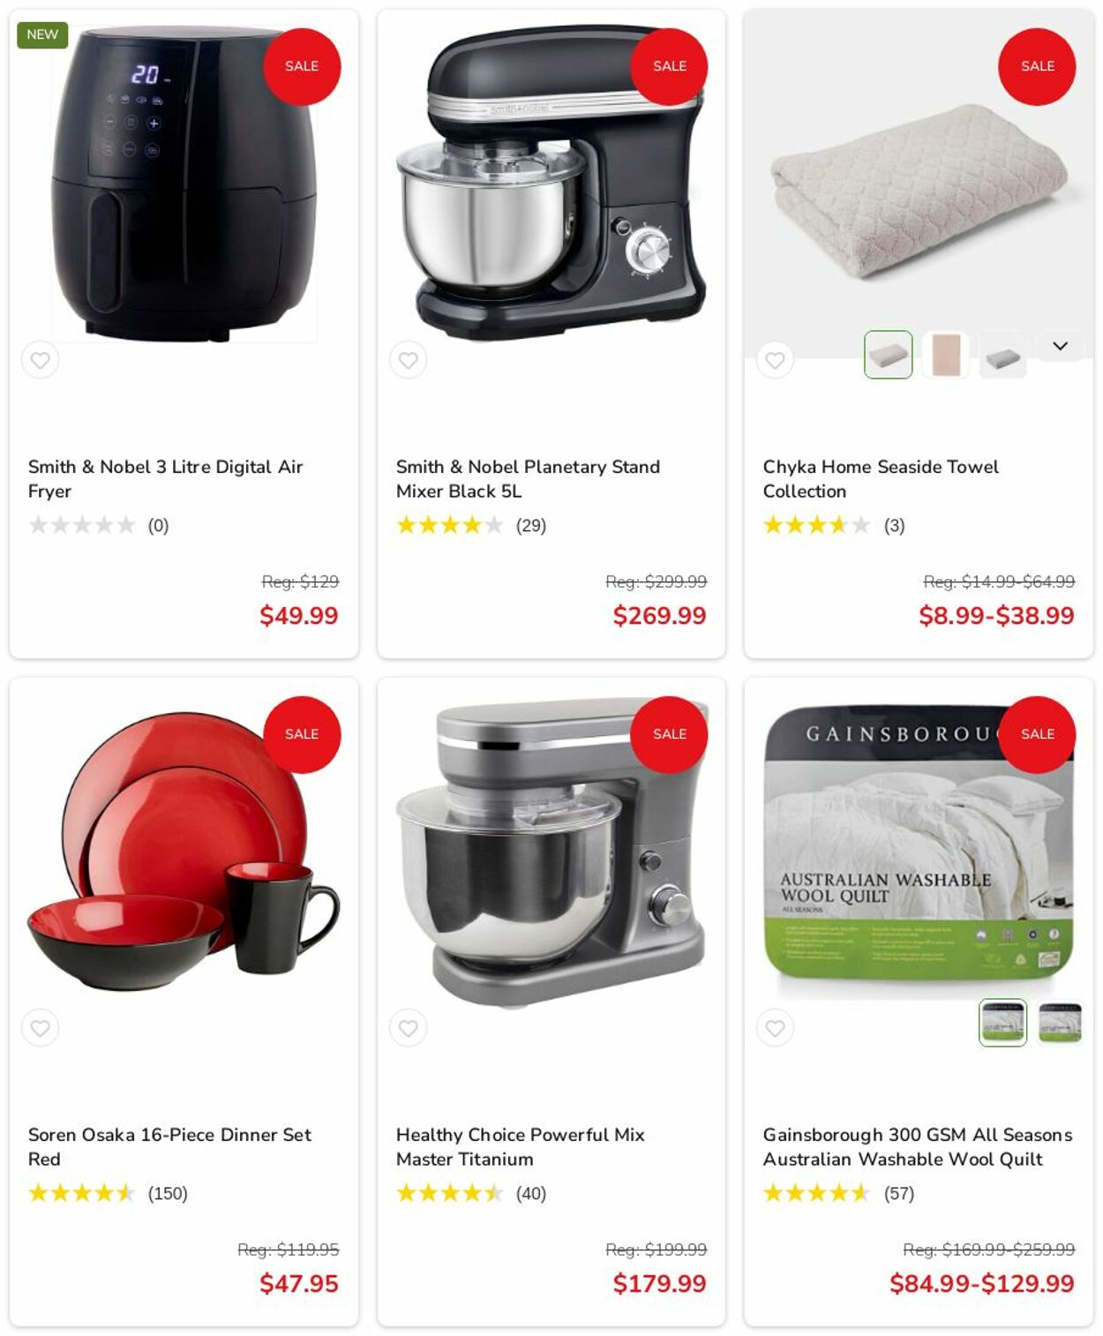
Task: Open Chyka Home Seaside Towel Collection title
Action: click(x=881, y=478)
